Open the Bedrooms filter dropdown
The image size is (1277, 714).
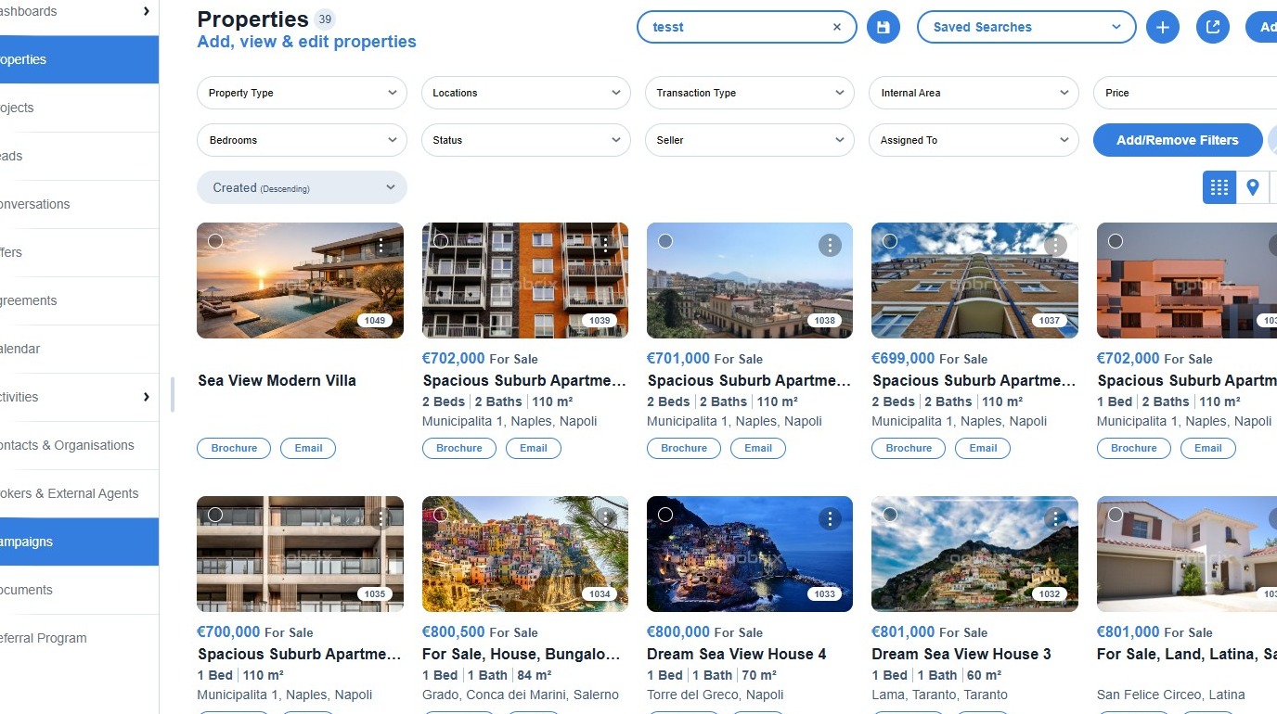tap(302, 140)
